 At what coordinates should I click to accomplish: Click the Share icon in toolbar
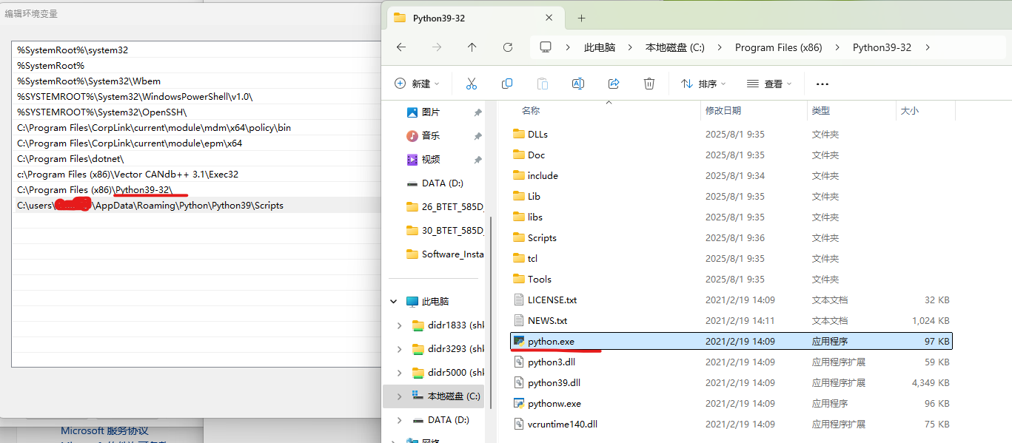(614, 84)
